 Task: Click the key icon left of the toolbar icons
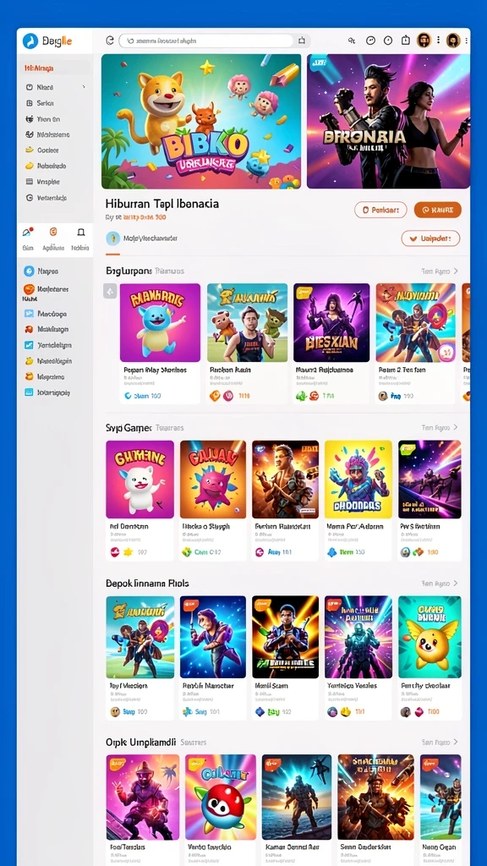[x=351, y=41]
